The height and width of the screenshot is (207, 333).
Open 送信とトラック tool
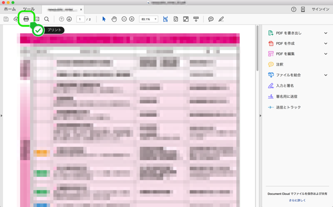tap(288, 107)
